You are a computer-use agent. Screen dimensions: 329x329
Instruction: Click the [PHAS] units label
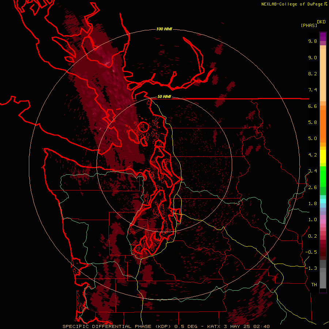(x=309, y=26)
